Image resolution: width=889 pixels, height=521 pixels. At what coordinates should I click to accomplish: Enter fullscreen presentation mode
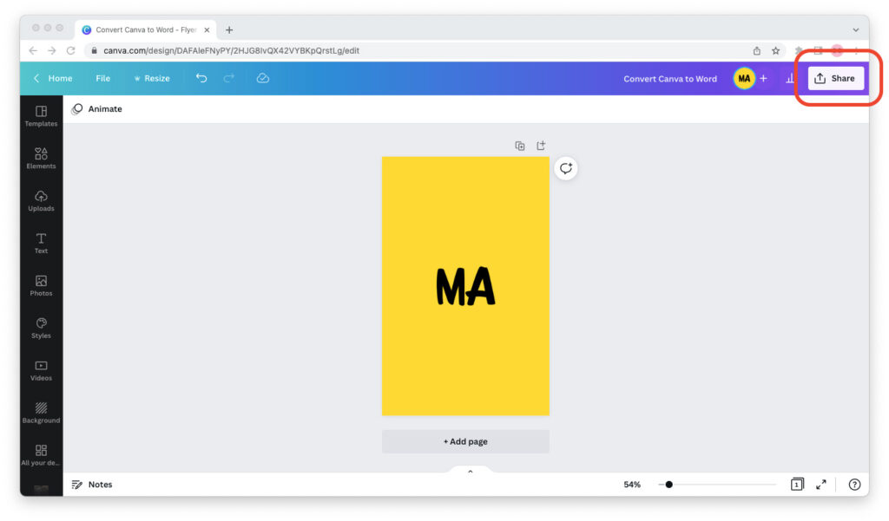coord(821,485)
